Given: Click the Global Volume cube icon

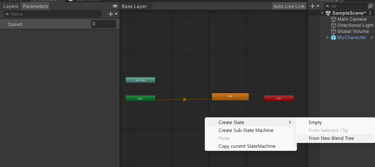Looking at the screenshot, I should pos(334,31).
